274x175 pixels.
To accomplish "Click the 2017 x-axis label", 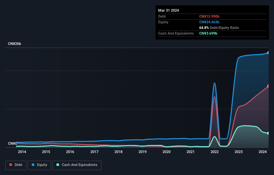I will [94, 152].
